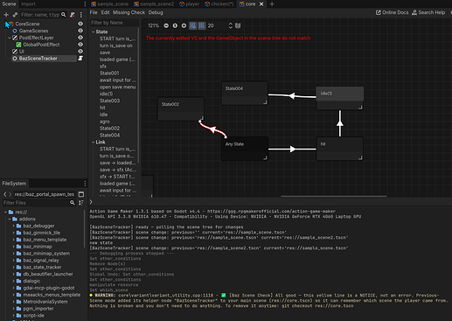Screen dimensions: 452x321
Task: Toggle the minimap icon in graph toolbar
Action: click(238, 25)
